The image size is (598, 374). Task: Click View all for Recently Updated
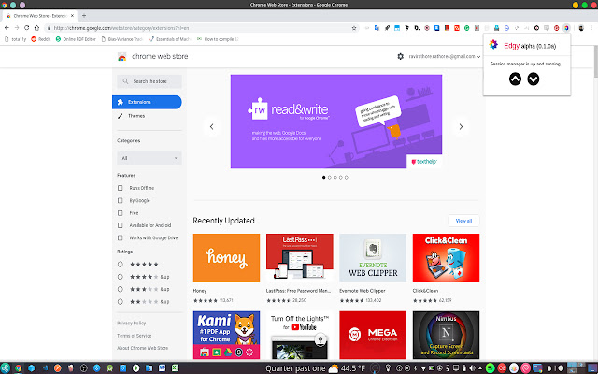coord(463,221)
